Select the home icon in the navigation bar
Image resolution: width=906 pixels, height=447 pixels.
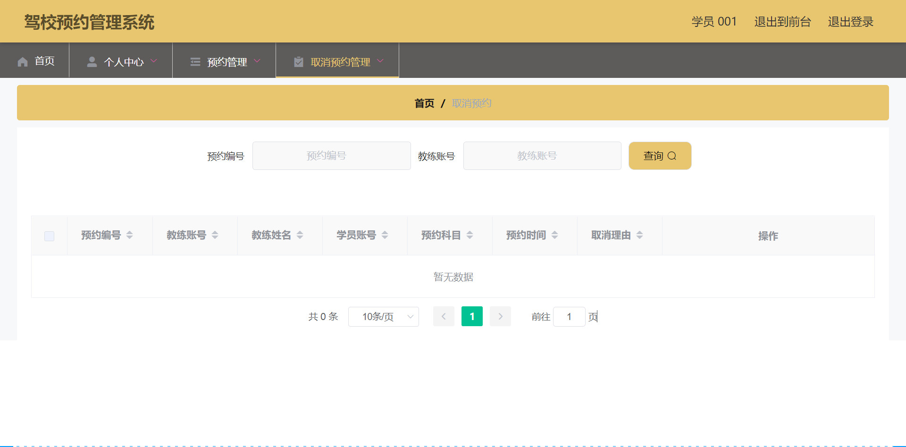coord(22,61)
